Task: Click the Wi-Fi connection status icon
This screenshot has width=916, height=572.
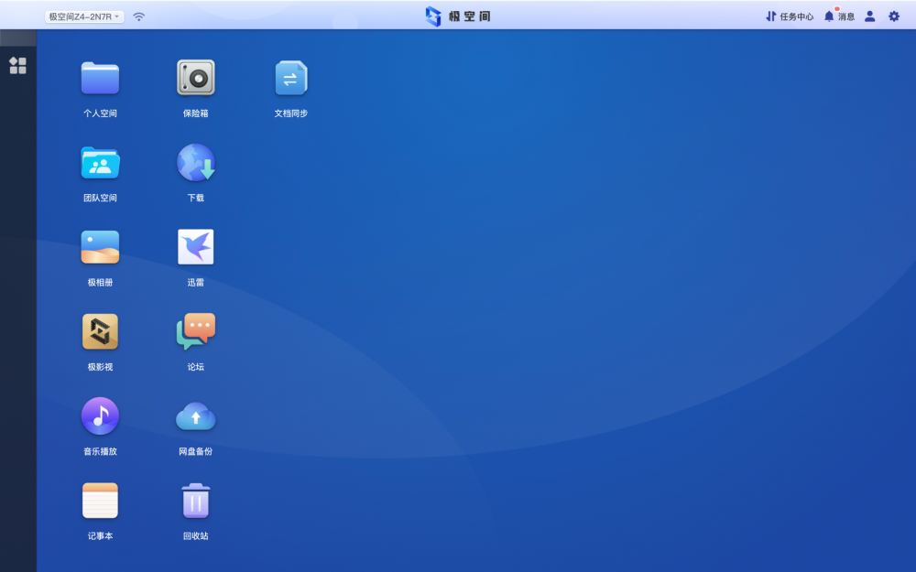Action: (138, 16)
